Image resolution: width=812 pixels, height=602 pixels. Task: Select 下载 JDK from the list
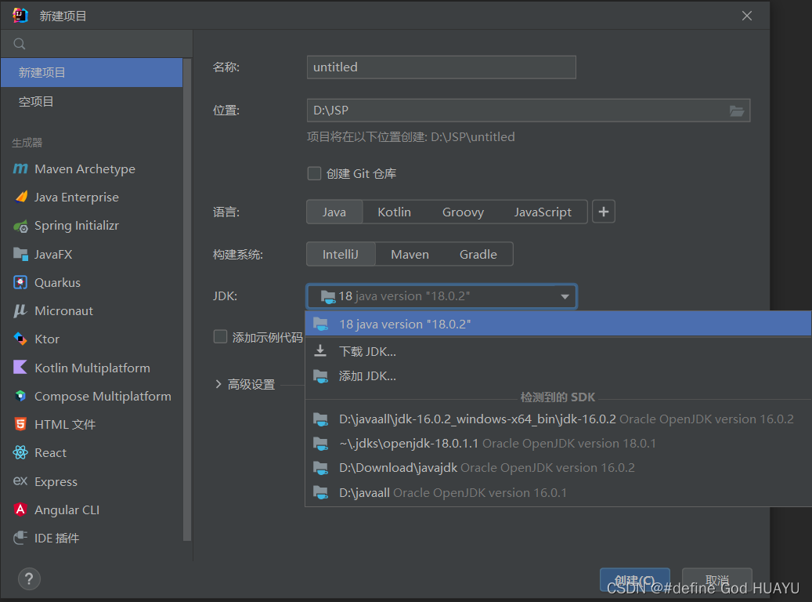tap(366, 351)
